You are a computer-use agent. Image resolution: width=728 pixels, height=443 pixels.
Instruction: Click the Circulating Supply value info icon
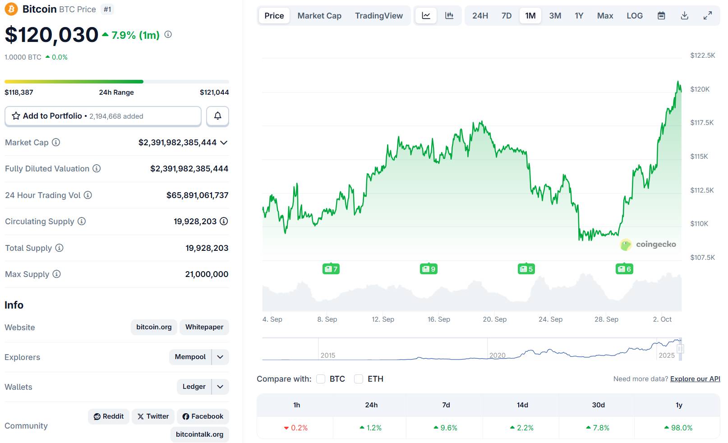click(224, 221)
